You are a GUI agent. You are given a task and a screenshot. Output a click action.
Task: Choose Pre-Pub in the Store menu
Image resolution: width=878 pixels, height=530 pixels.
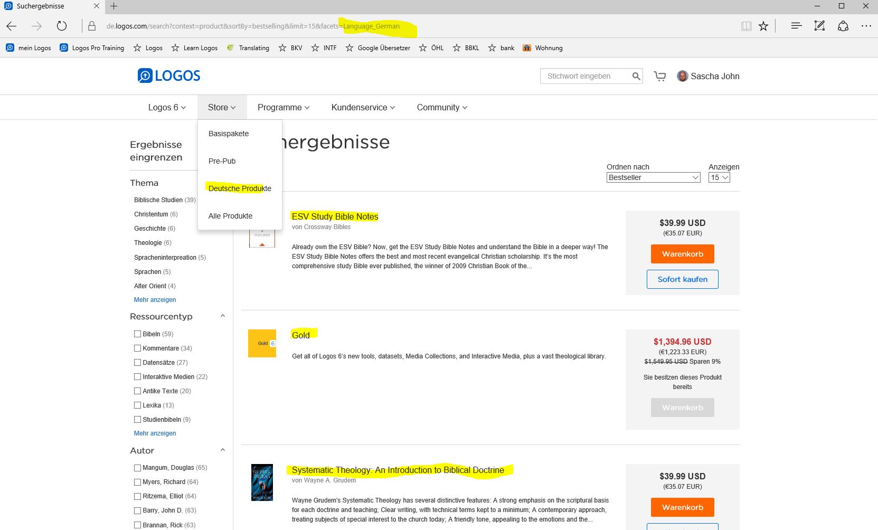[222, 161]
